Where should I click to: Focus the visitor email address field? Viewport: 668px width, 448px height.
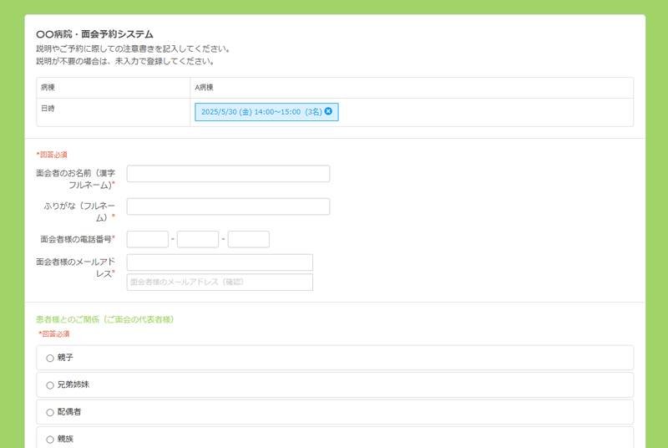pos(220,262)
